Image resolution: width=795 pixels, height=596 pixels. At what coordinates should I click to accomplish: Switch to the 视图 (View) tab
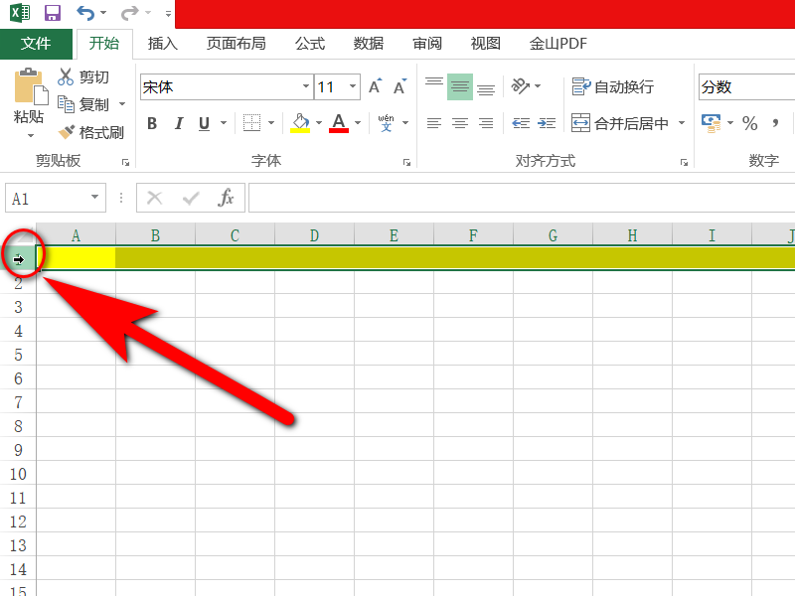pyautogui.click(x=485, y=44)
